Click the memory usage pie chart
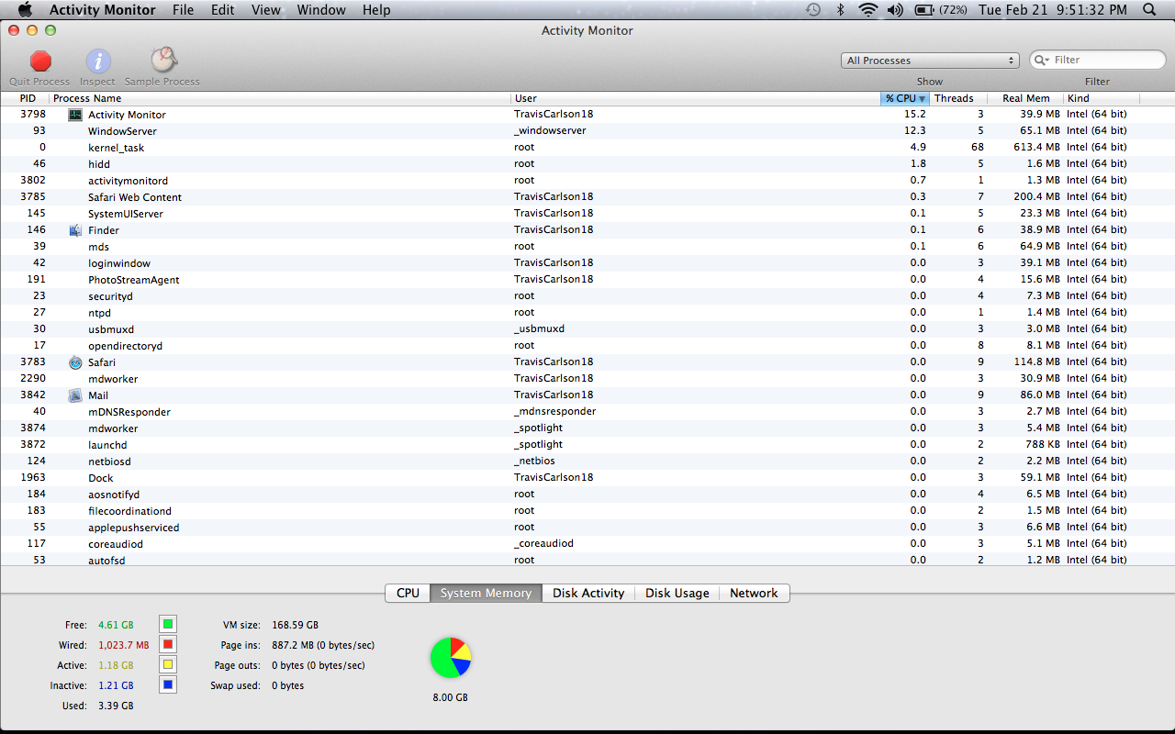Screen dimensions: 1175x734 pos(451,658)
